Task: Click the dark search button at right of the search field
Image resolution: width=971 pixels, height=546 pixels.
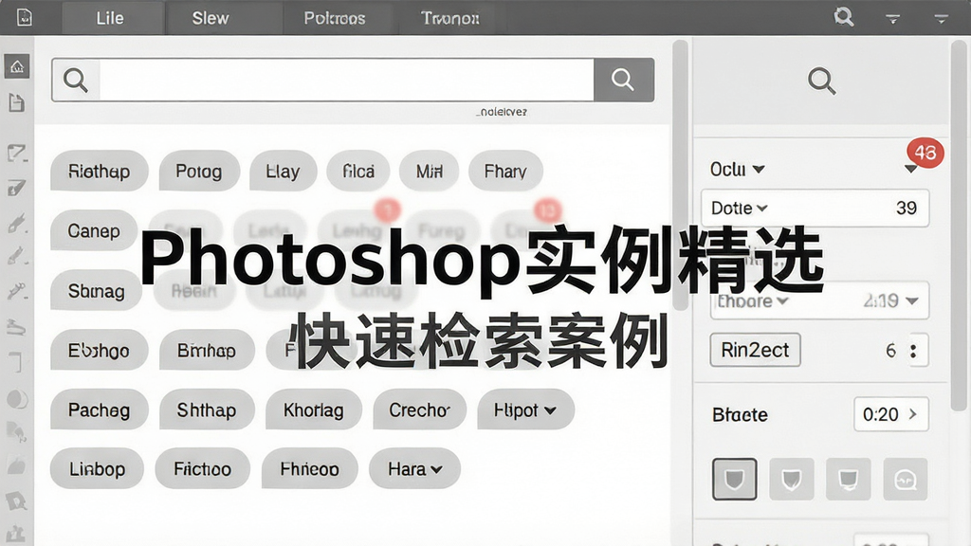Action: (624, 80)
